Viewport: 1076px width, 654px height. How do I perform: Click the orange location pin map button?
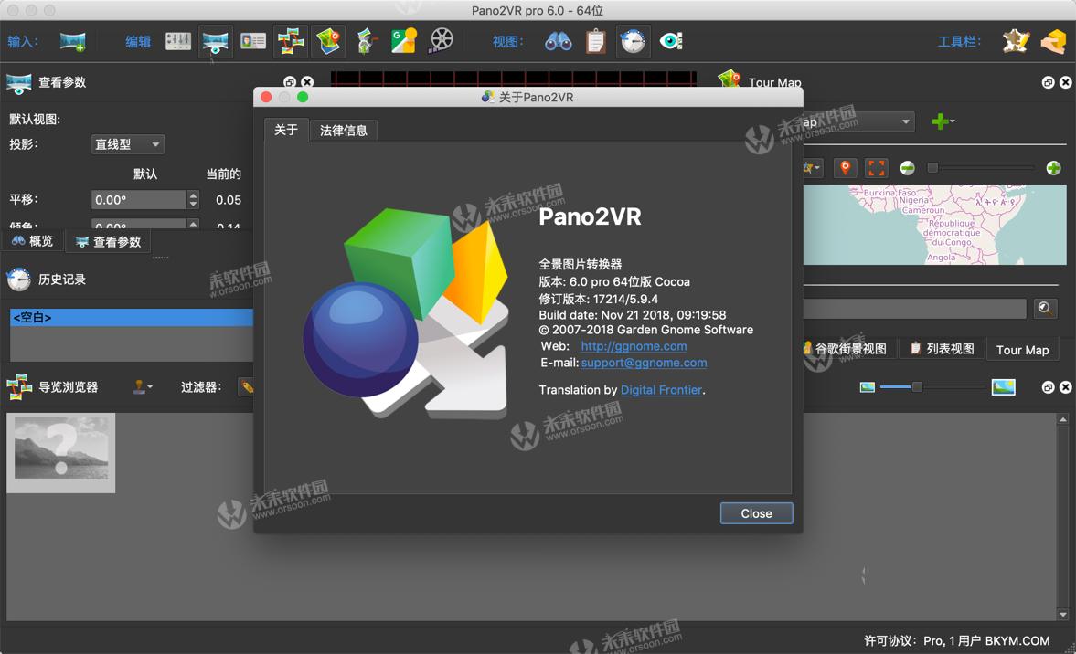845,168
